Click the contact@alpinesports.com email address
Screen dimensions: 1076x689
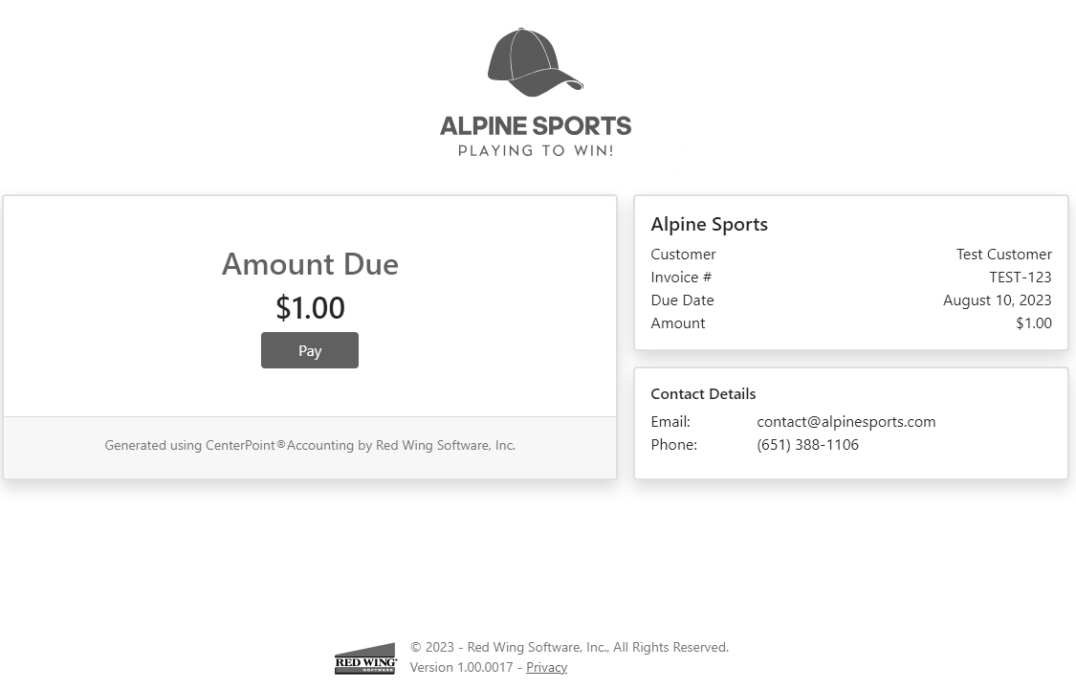coord(845,422)
